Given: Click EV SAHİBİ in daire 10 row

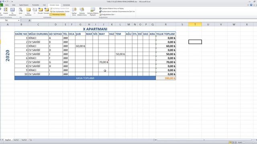Looking at the screenshot, I should click(x=38, y=74).
